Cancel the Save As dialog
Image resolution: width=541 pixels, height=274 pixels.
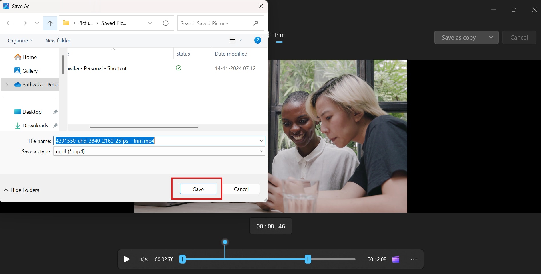tap(241, 189)
